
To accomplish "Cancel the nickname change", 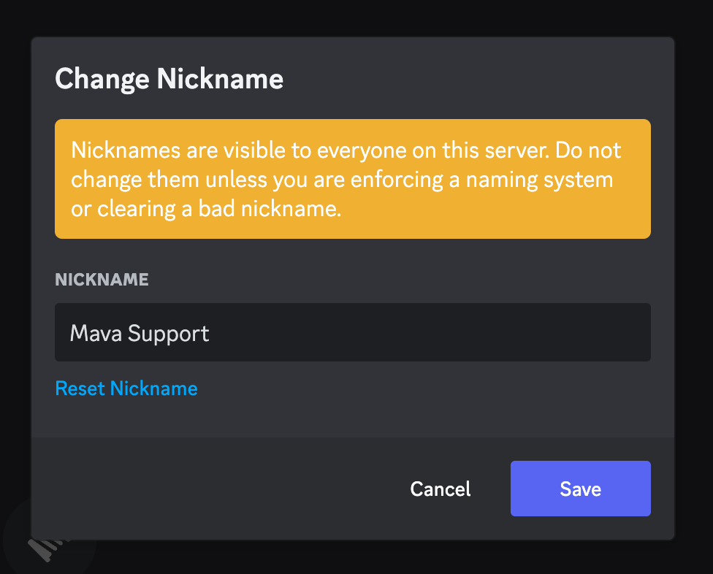I will (441, 489).
